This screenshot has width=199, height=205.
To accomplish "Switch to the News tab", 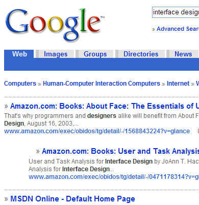I will [183, 54].
